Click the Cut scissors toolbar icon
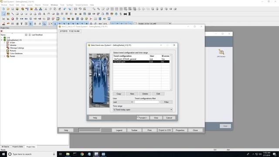Image resolution: width=279 pixels, height=157 pixels. point(46,9)
